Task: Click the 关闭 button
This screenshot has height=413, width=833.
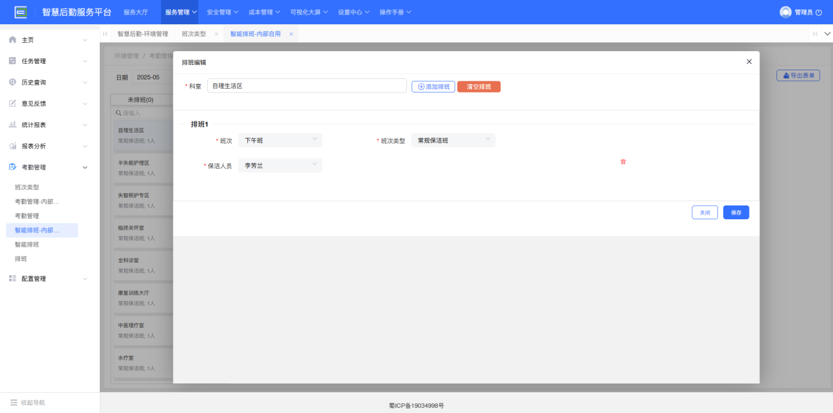Action: [x=705, y=213]
